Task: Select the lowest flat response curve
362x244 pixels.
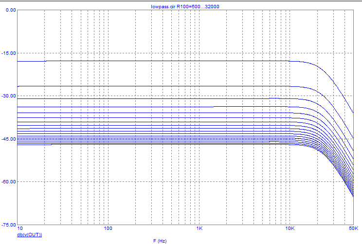Action: [146, 144]
